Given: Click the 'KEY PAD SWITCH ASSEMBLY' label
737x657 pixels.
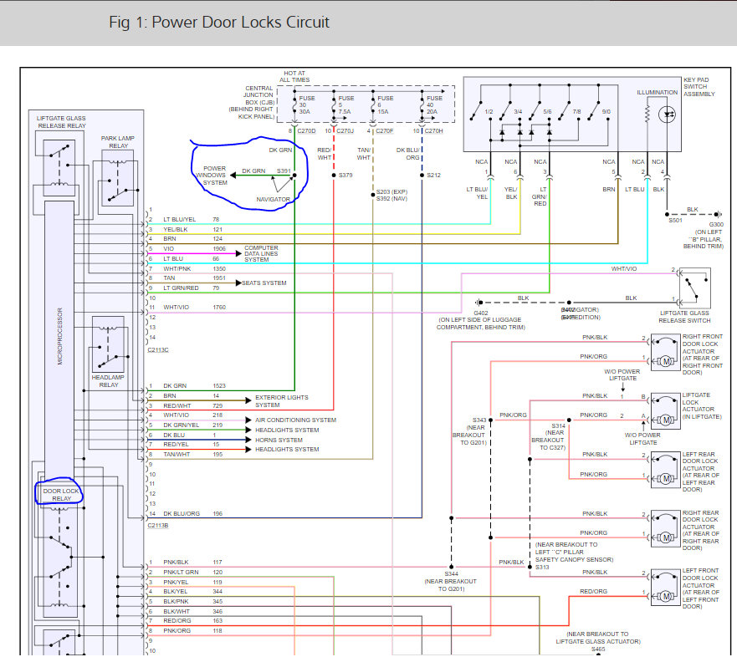Looking at the screenshot, I should tap(699, 87).
